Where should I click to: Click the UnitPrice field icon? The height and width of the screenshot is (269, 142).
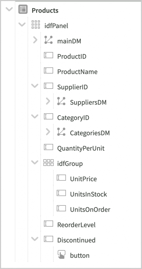[61, 178]
